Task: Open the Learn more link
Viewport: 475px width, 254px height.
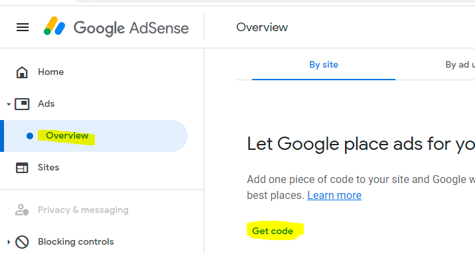Action: [334, 195]
